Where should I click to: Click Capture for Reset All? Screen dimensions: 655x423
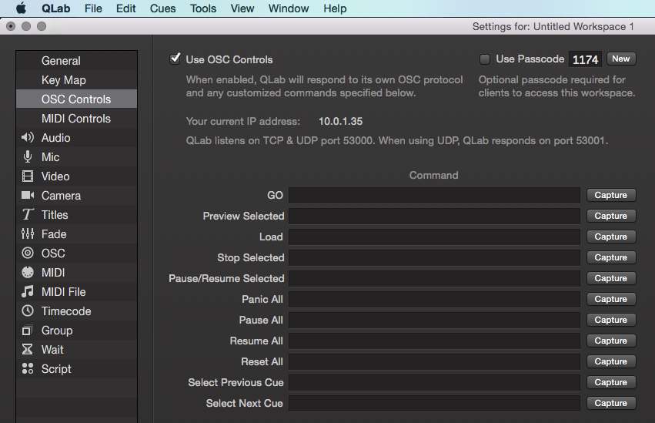click(611, 361)
